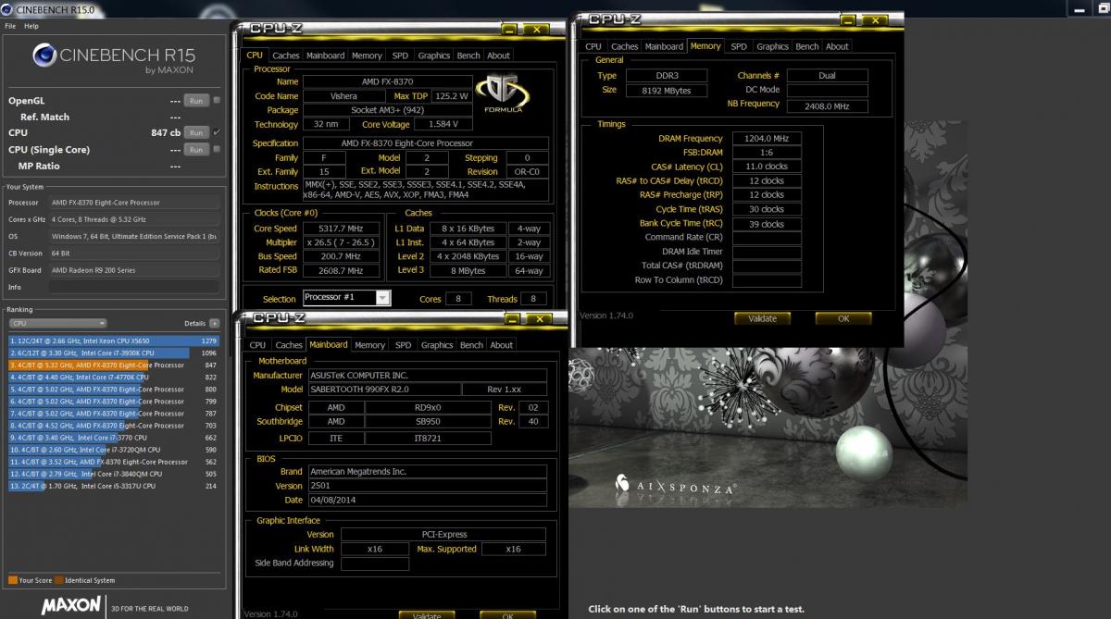Switch to Graphics tab in CPU-Z Memory window
The height and width of the screenshot is (619, 1111).
point(772,46)
